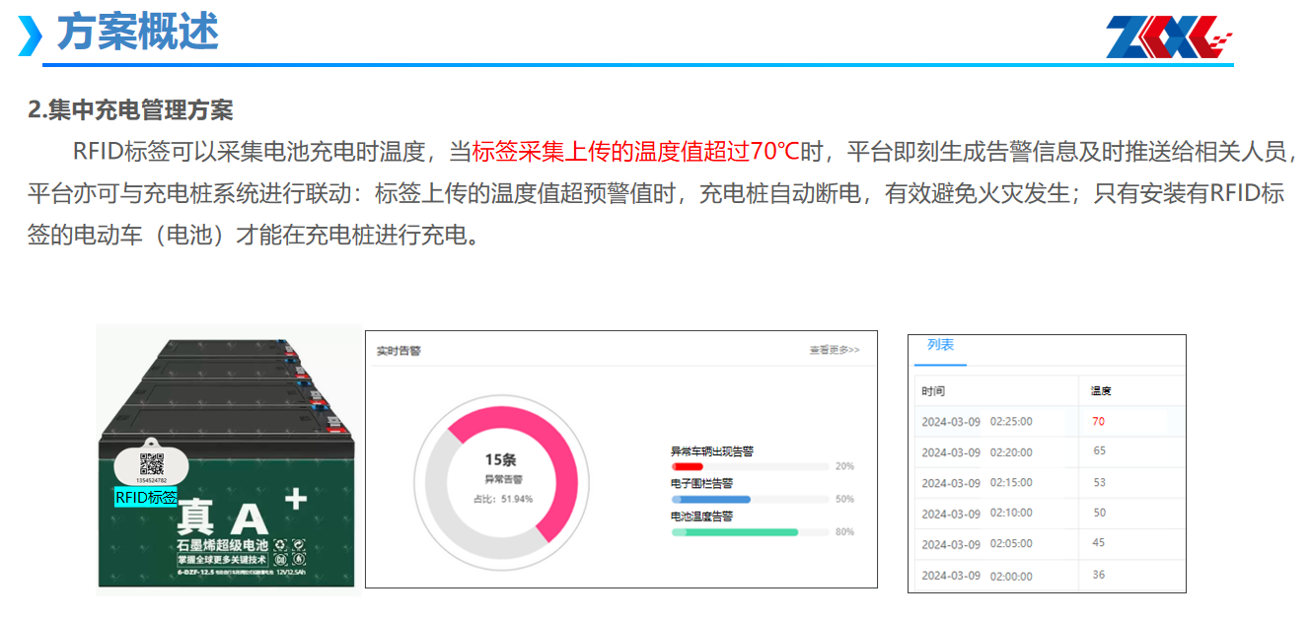Click the red 标签采集上传的温度值超过70℃ text
The image size is (1311, 621).
[636, 152]
